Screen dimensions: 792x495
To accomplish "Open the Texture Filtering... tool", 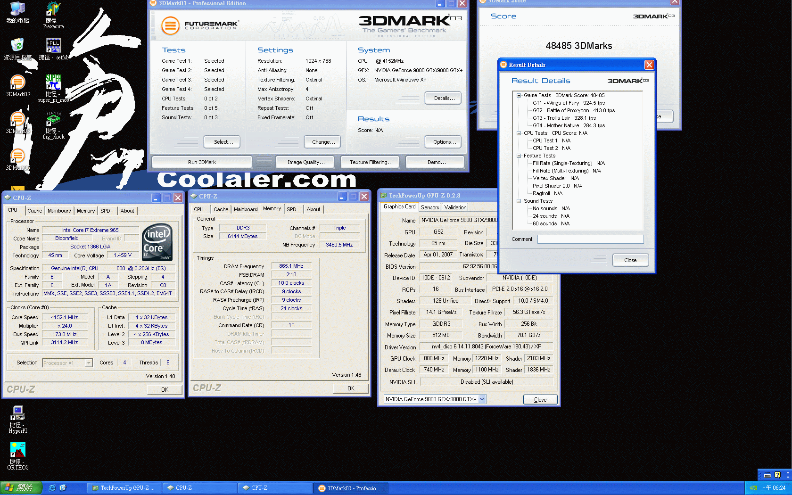I will [x=371, y=162].
